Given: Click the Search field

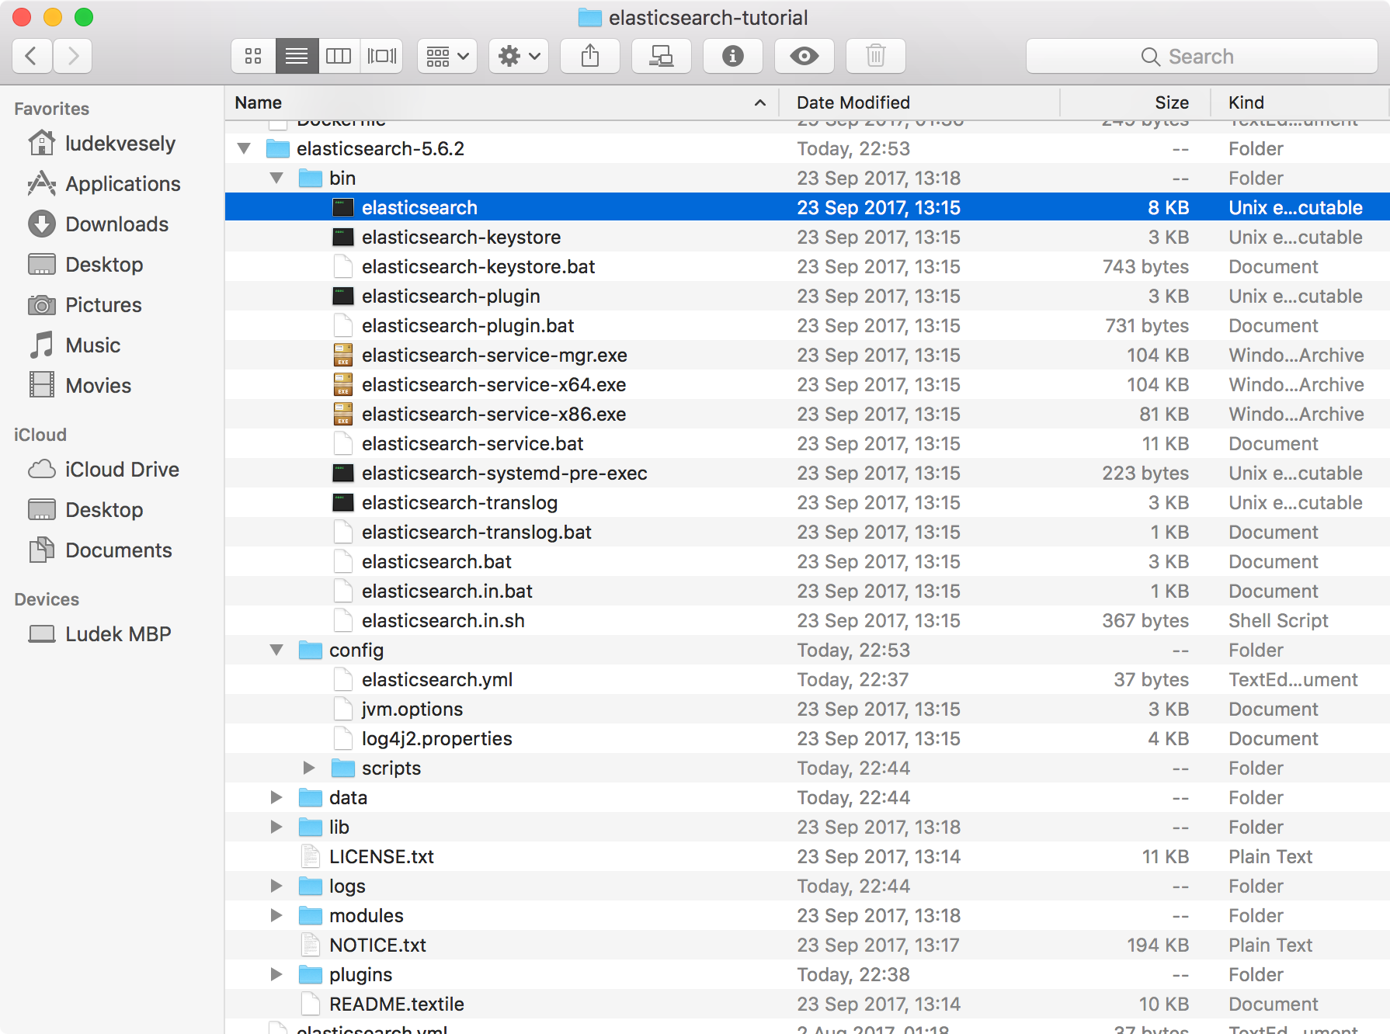Looking at the screenshot, I should point(1201,56).
